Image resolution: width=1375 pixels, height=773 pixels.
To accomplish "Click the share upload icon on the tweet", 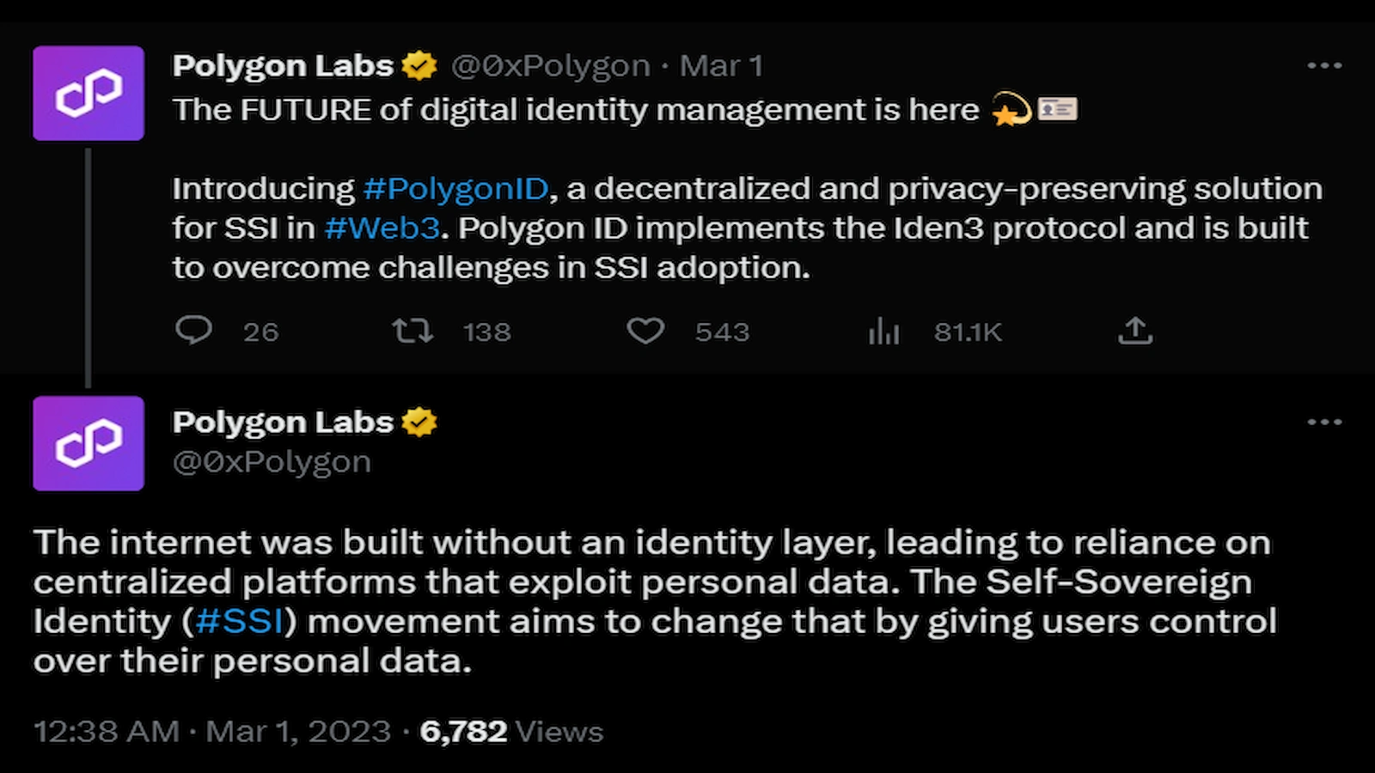I will coord(1136,332).
